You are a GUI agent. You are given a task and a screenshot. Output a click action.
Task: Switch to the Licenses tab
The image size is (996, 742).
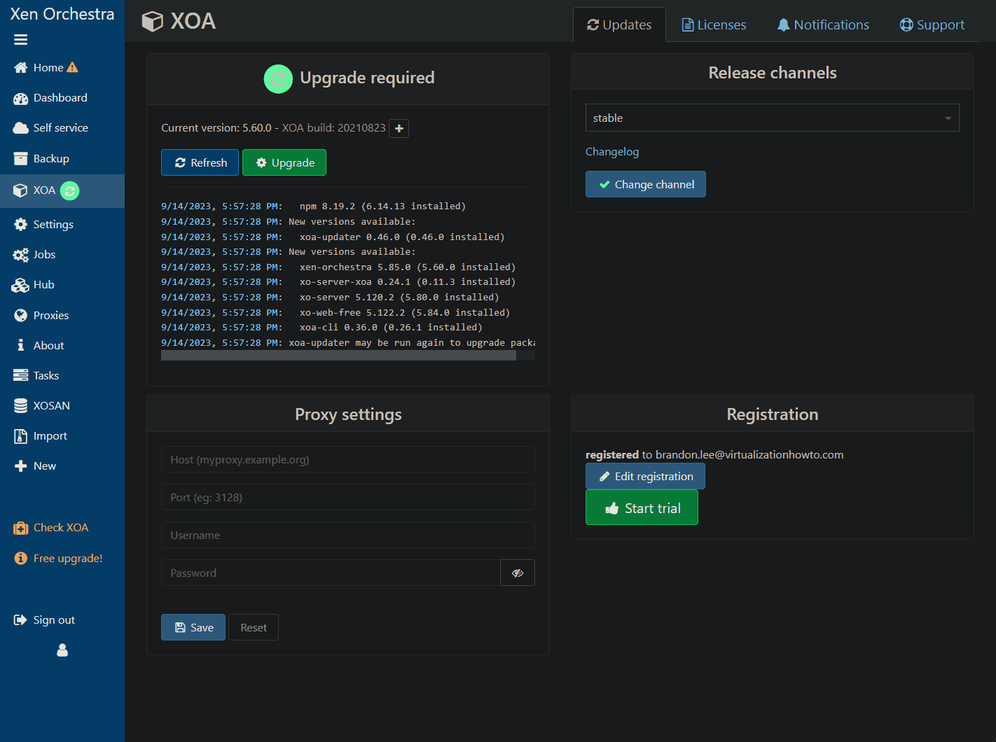pos(714,24)
